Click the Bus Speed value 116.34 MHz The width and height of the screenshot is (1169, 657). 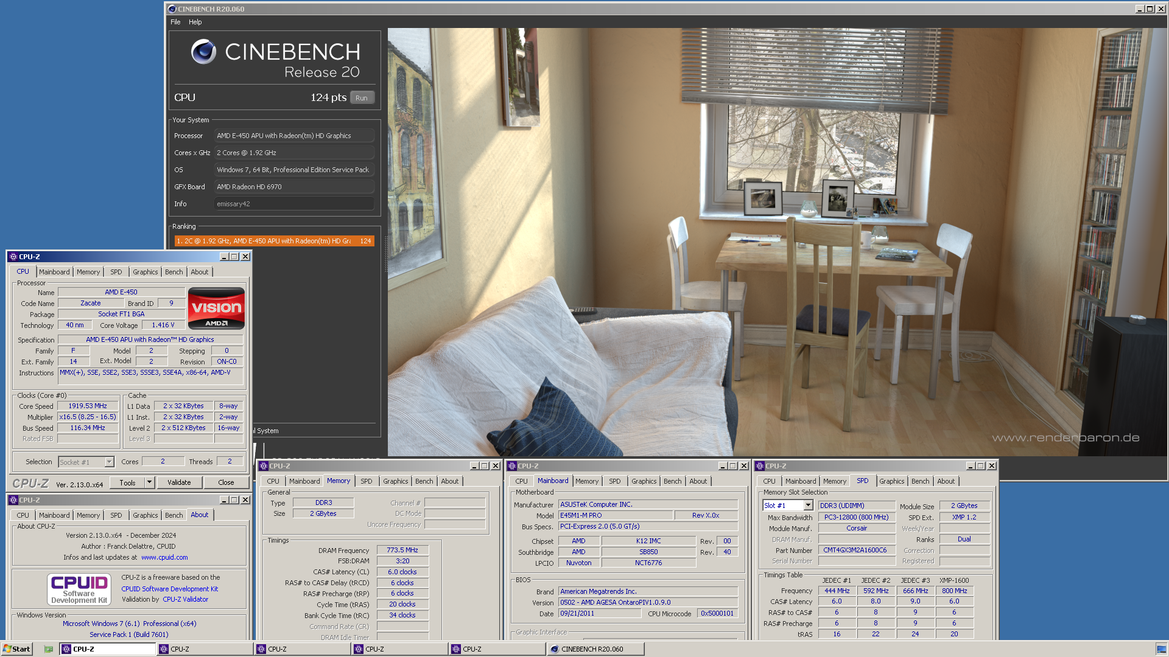(x=88, y=428)
